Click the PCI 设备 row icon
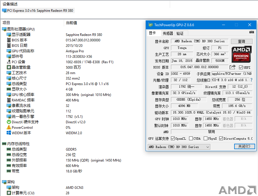Viewport: 258px width, 196px height. [9, 62]
